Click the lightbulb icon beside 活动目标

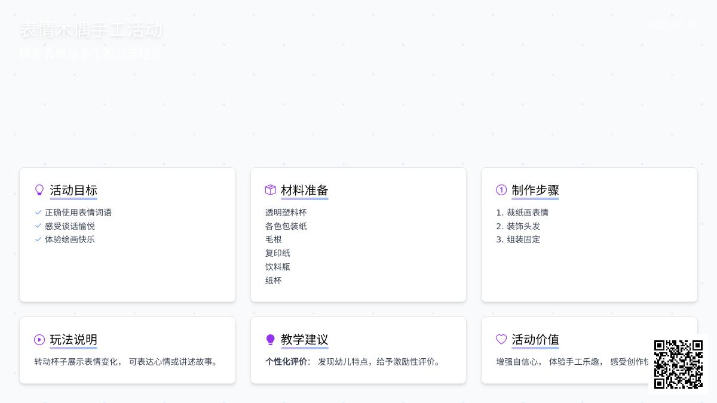pyautogui.click(x=39, y=190)
